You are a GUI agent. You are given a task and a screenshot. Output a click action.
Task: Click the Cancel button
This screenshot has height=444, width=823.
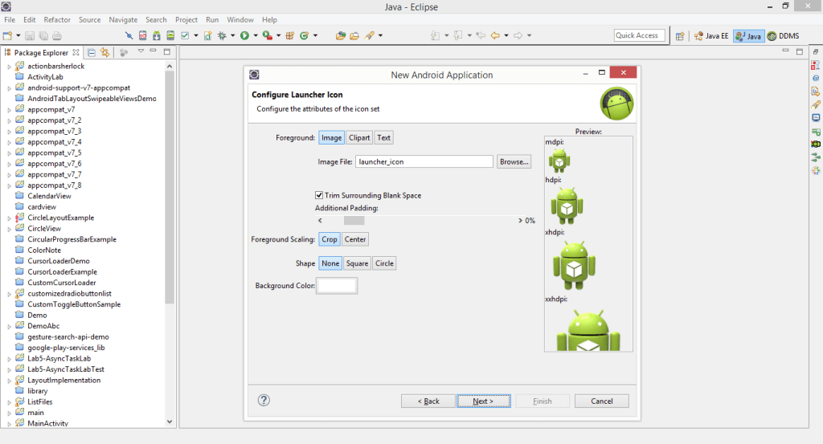point(601,401)
